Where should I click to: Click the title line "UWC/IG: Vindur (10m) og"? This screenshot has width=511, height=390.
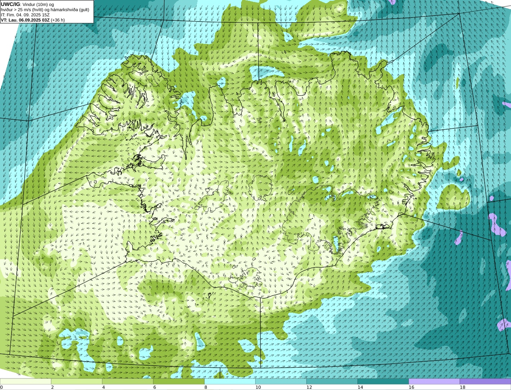(x=27, y=4)
